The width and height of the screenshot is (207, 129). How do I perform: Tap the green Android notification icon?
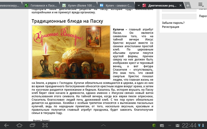(x=154, y=125)
